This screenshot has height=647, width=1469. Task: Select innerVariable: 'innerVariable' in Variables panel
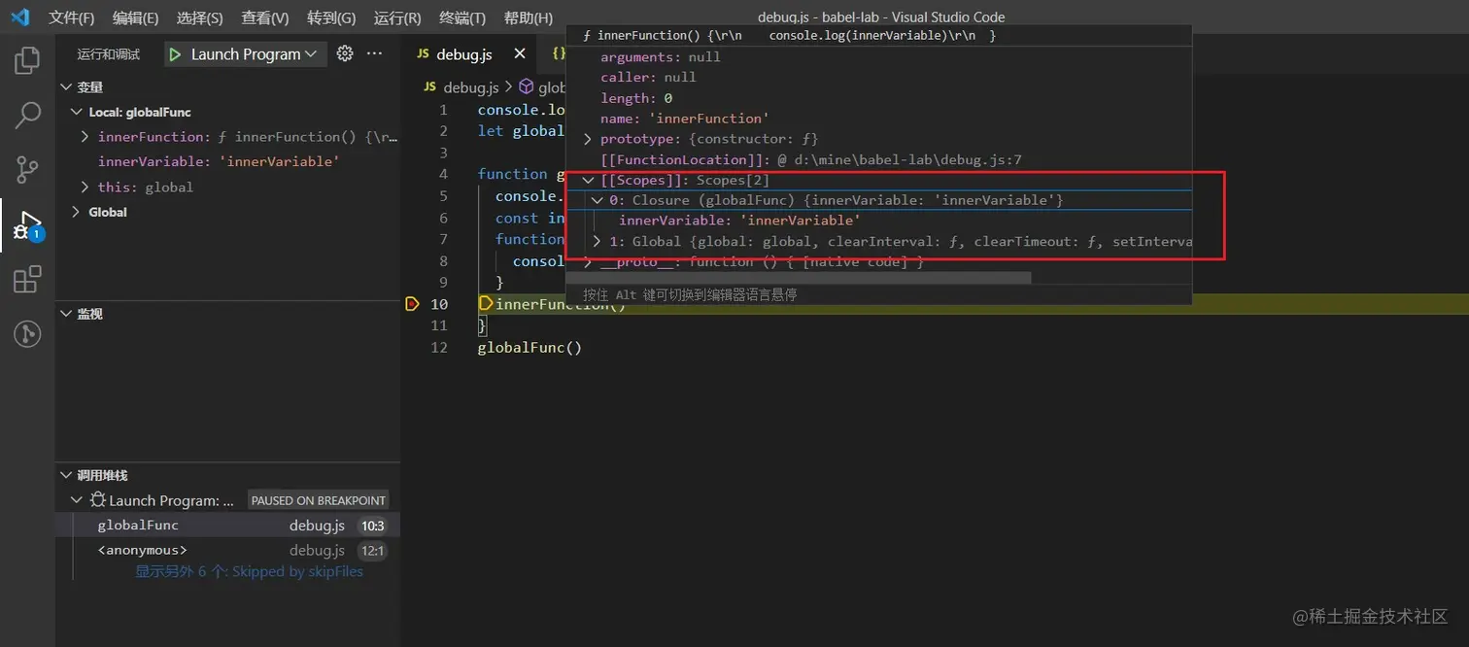[218, 162]
